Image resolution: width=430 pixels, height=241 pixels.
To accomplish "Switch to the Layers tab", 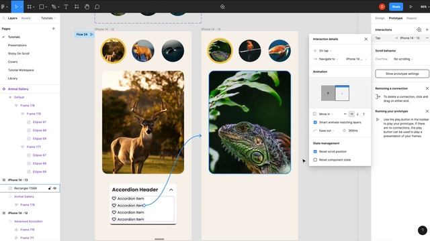I will [13, 18].
